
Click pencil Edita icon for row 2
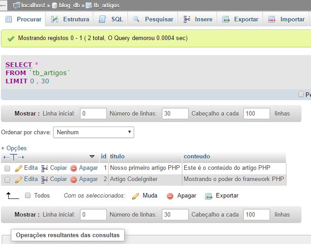click(19, 180)
